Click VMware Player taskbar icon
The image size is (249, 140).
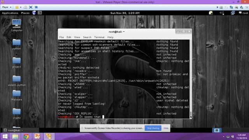click(x=48, y=136)
